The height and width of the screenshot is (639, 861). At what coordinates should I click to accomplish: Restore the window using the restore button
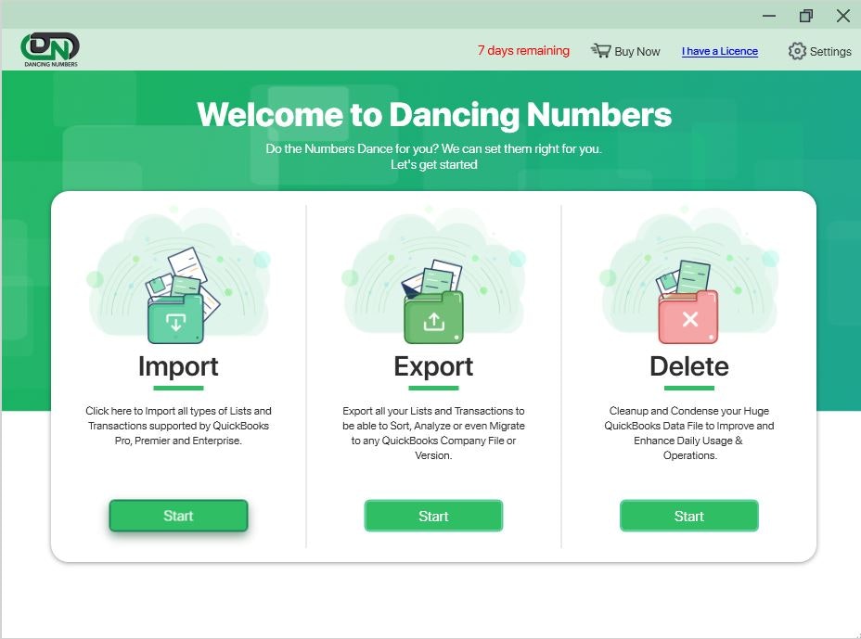point(805,16)
